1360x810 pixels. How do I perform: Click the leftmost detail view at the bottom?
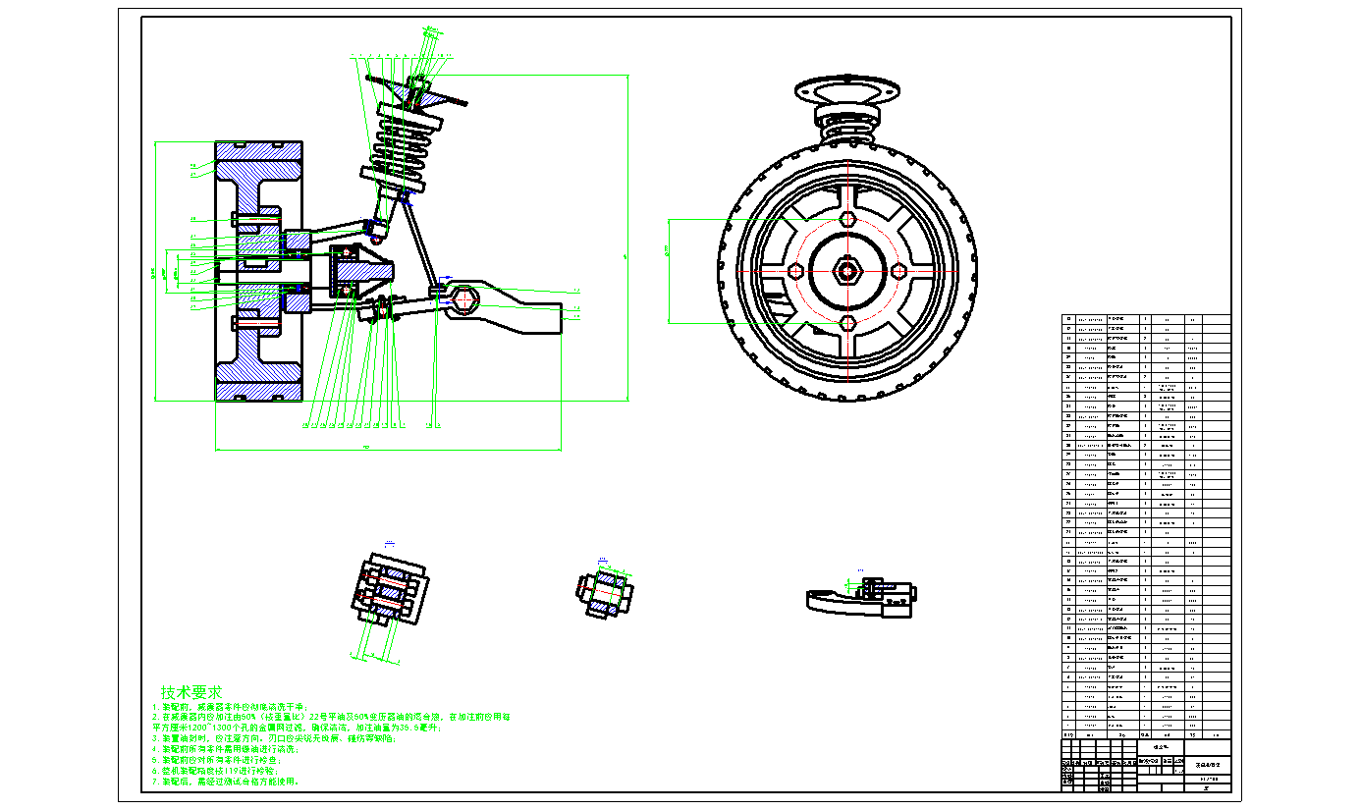click(389, 591)
